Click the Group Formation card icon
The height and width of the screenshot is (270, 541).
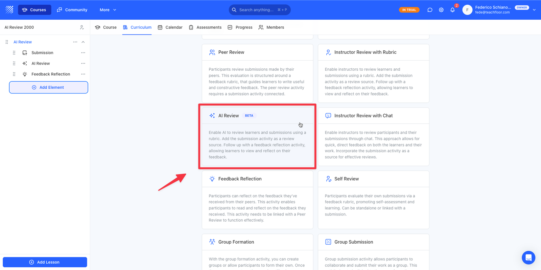(212, 242)
